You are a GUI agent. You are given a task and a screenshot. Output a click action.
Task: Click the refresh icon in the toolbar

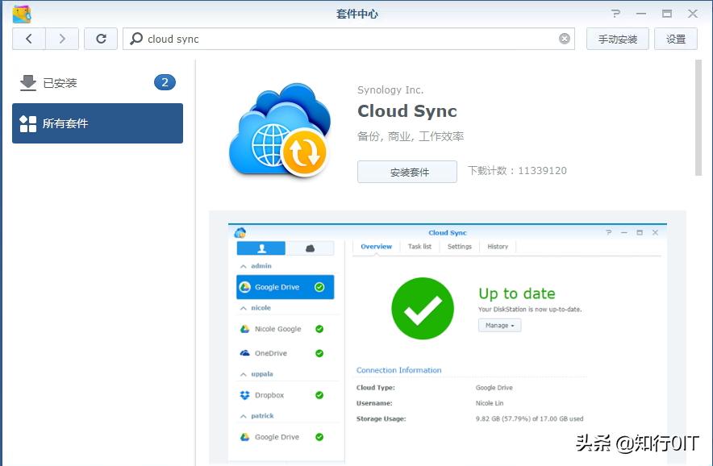coord(100,39)
